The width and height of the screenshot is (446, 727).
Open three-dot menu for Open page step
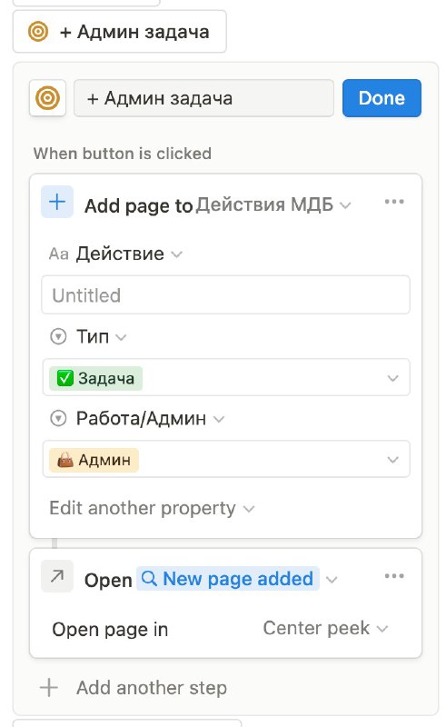point(394,576)
